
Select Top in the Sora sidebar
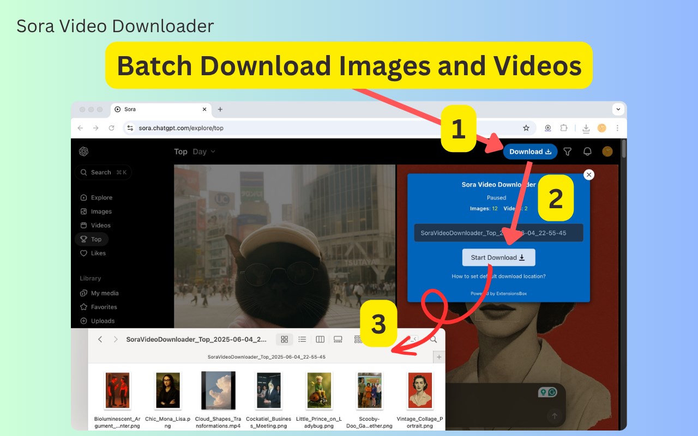[x=91, y=239]
